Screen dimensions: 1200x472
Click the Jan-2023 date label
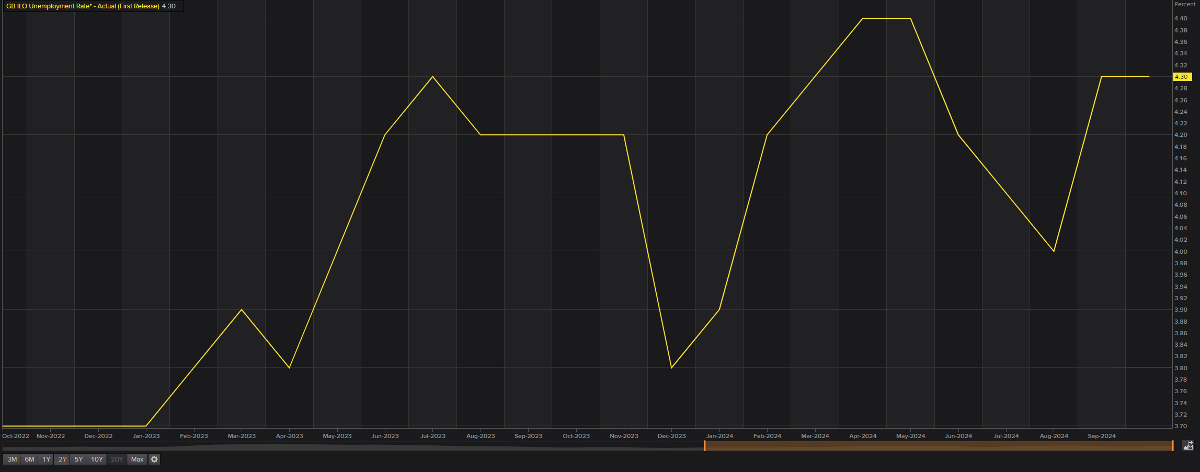pos(146,436)
